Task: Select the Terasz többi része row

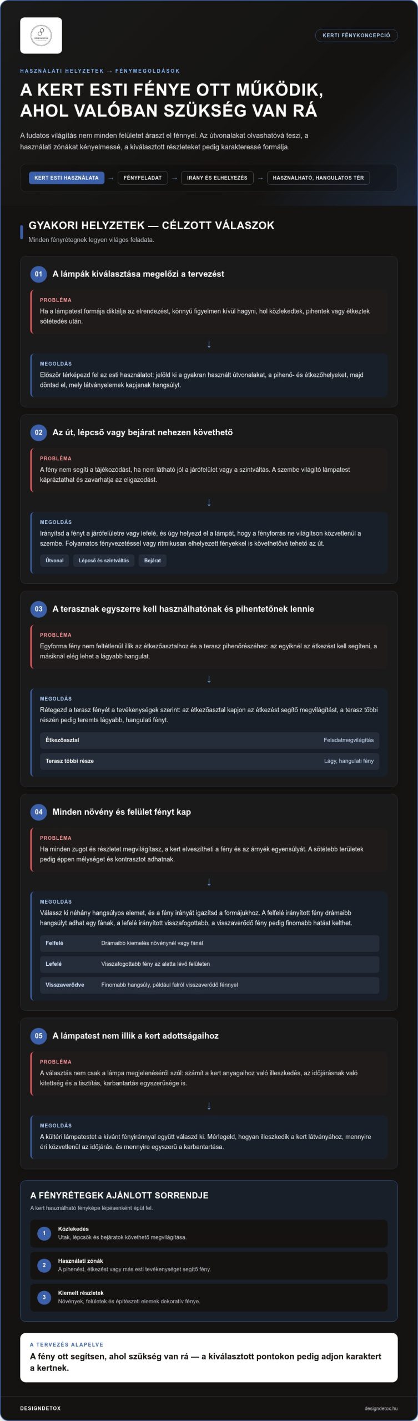Action: click(x=209, y=761)
